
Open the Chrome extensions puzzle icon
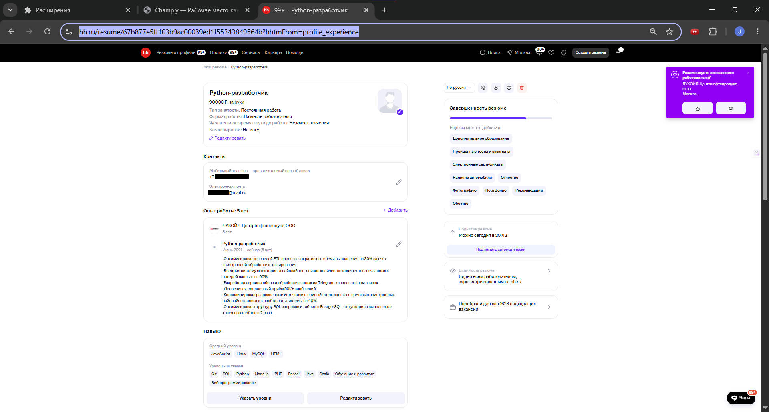click(x=713, y=32)
